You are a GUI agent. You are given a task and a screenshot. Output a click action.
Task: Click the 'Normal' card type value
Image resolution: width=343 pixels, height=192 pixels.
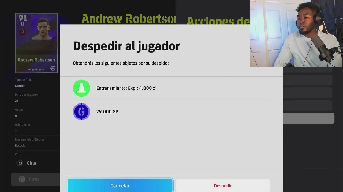pyautogui.click(x=20, y=86)
